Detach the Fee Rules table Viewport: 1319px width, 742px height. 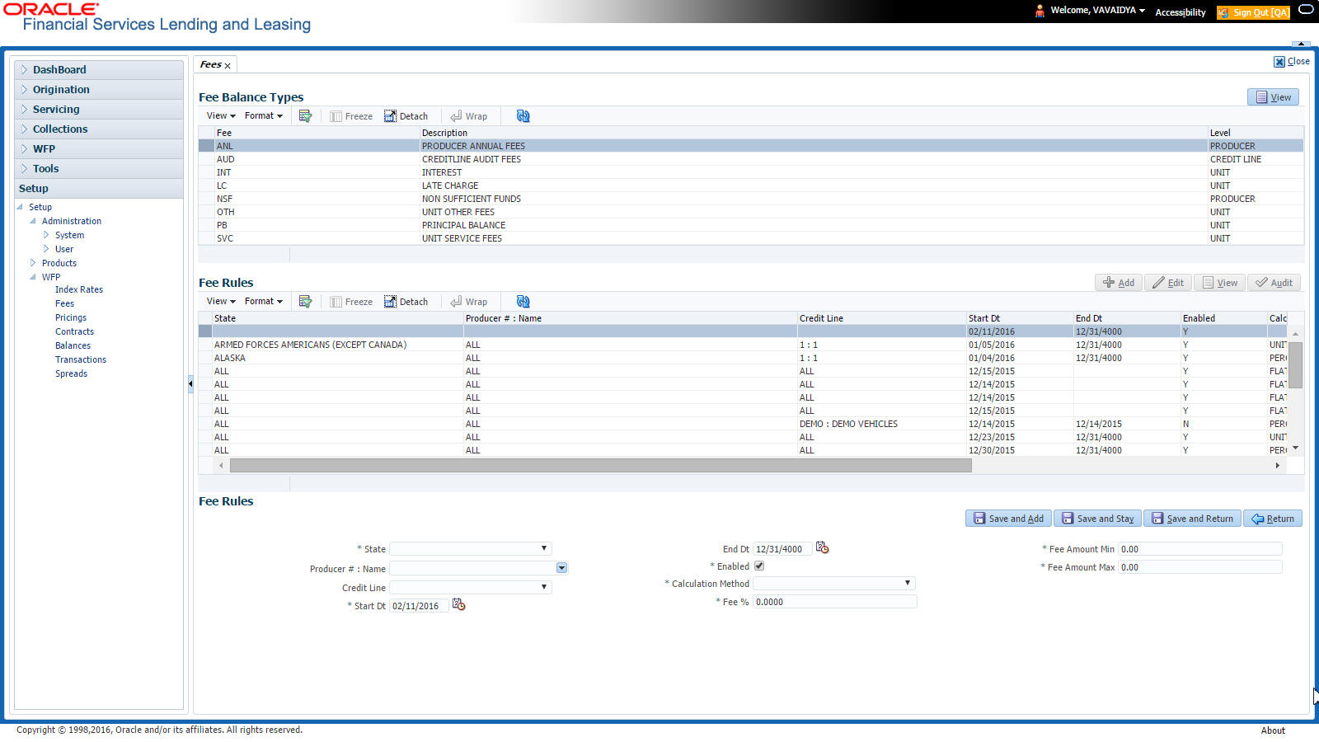(x=406, y=302)
